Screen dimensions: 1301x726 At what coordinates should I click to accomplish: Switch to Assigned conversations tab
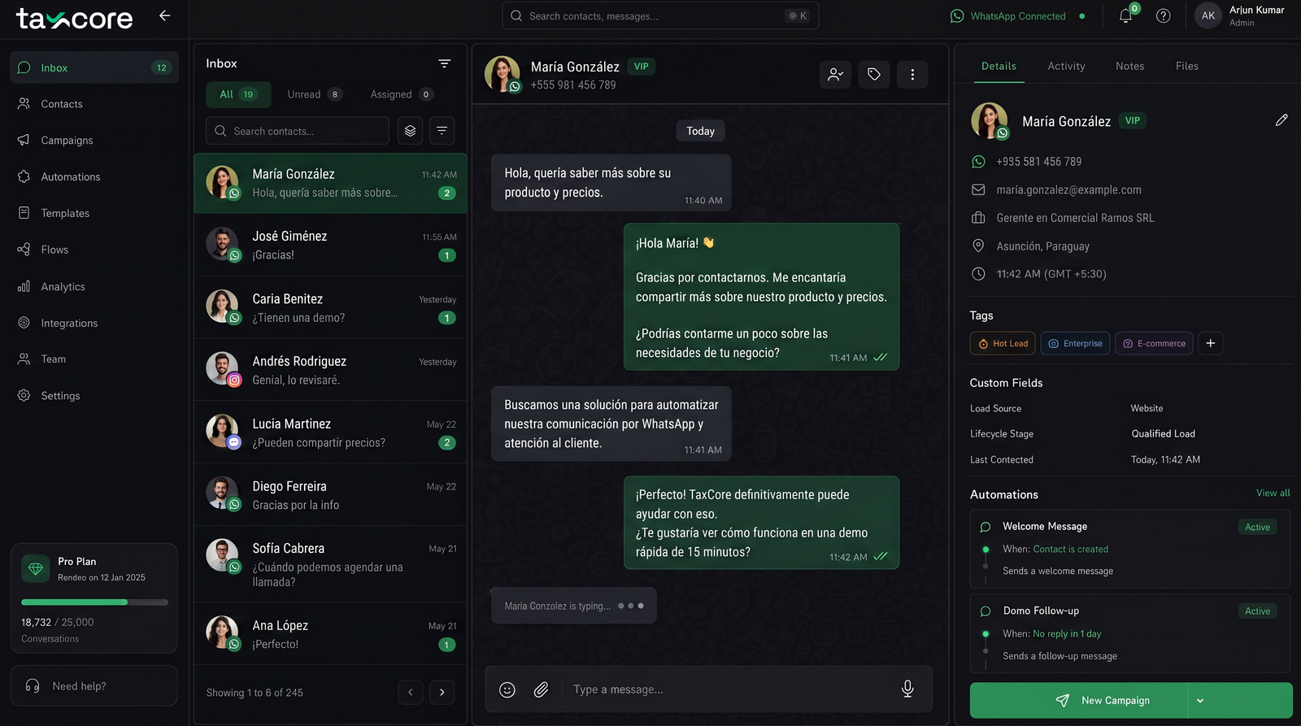pos(401,94)
